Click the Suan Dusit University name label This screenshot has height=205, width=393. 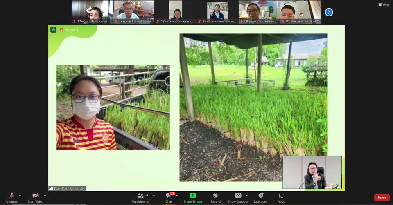click(x=67, y=189)
